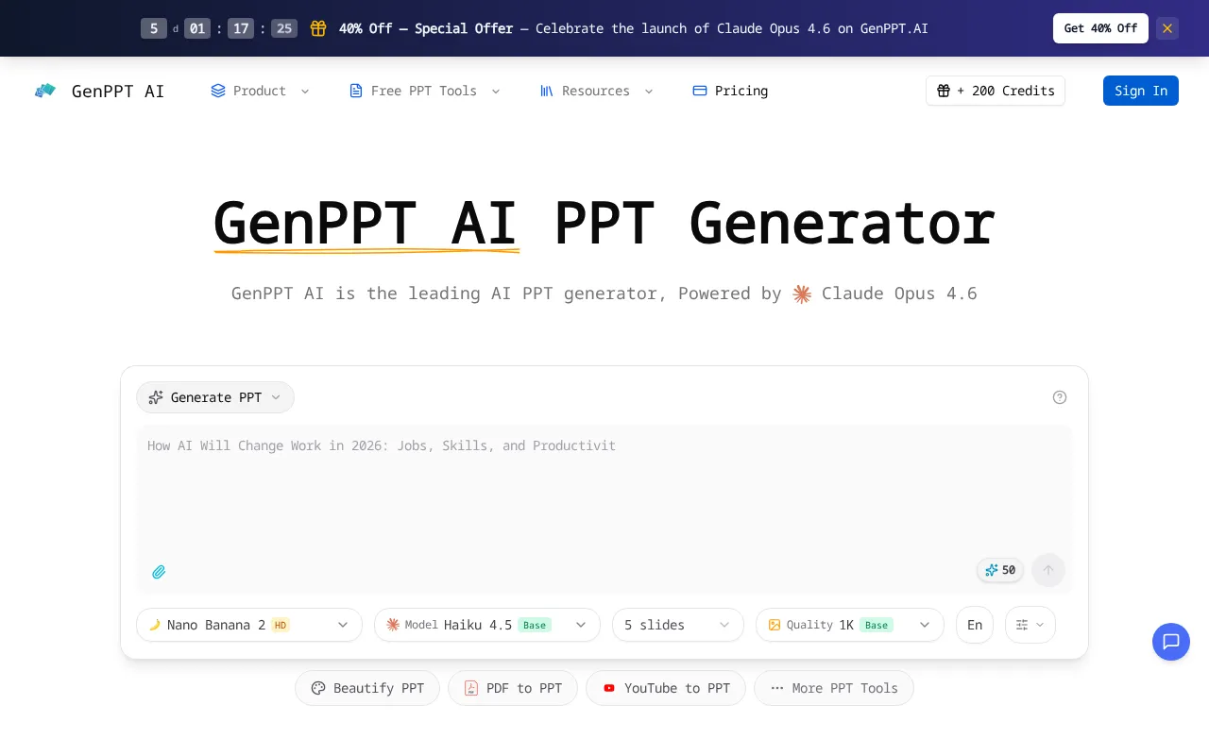Click the Resources menu chevron
1209x755 pixels.
649,91
